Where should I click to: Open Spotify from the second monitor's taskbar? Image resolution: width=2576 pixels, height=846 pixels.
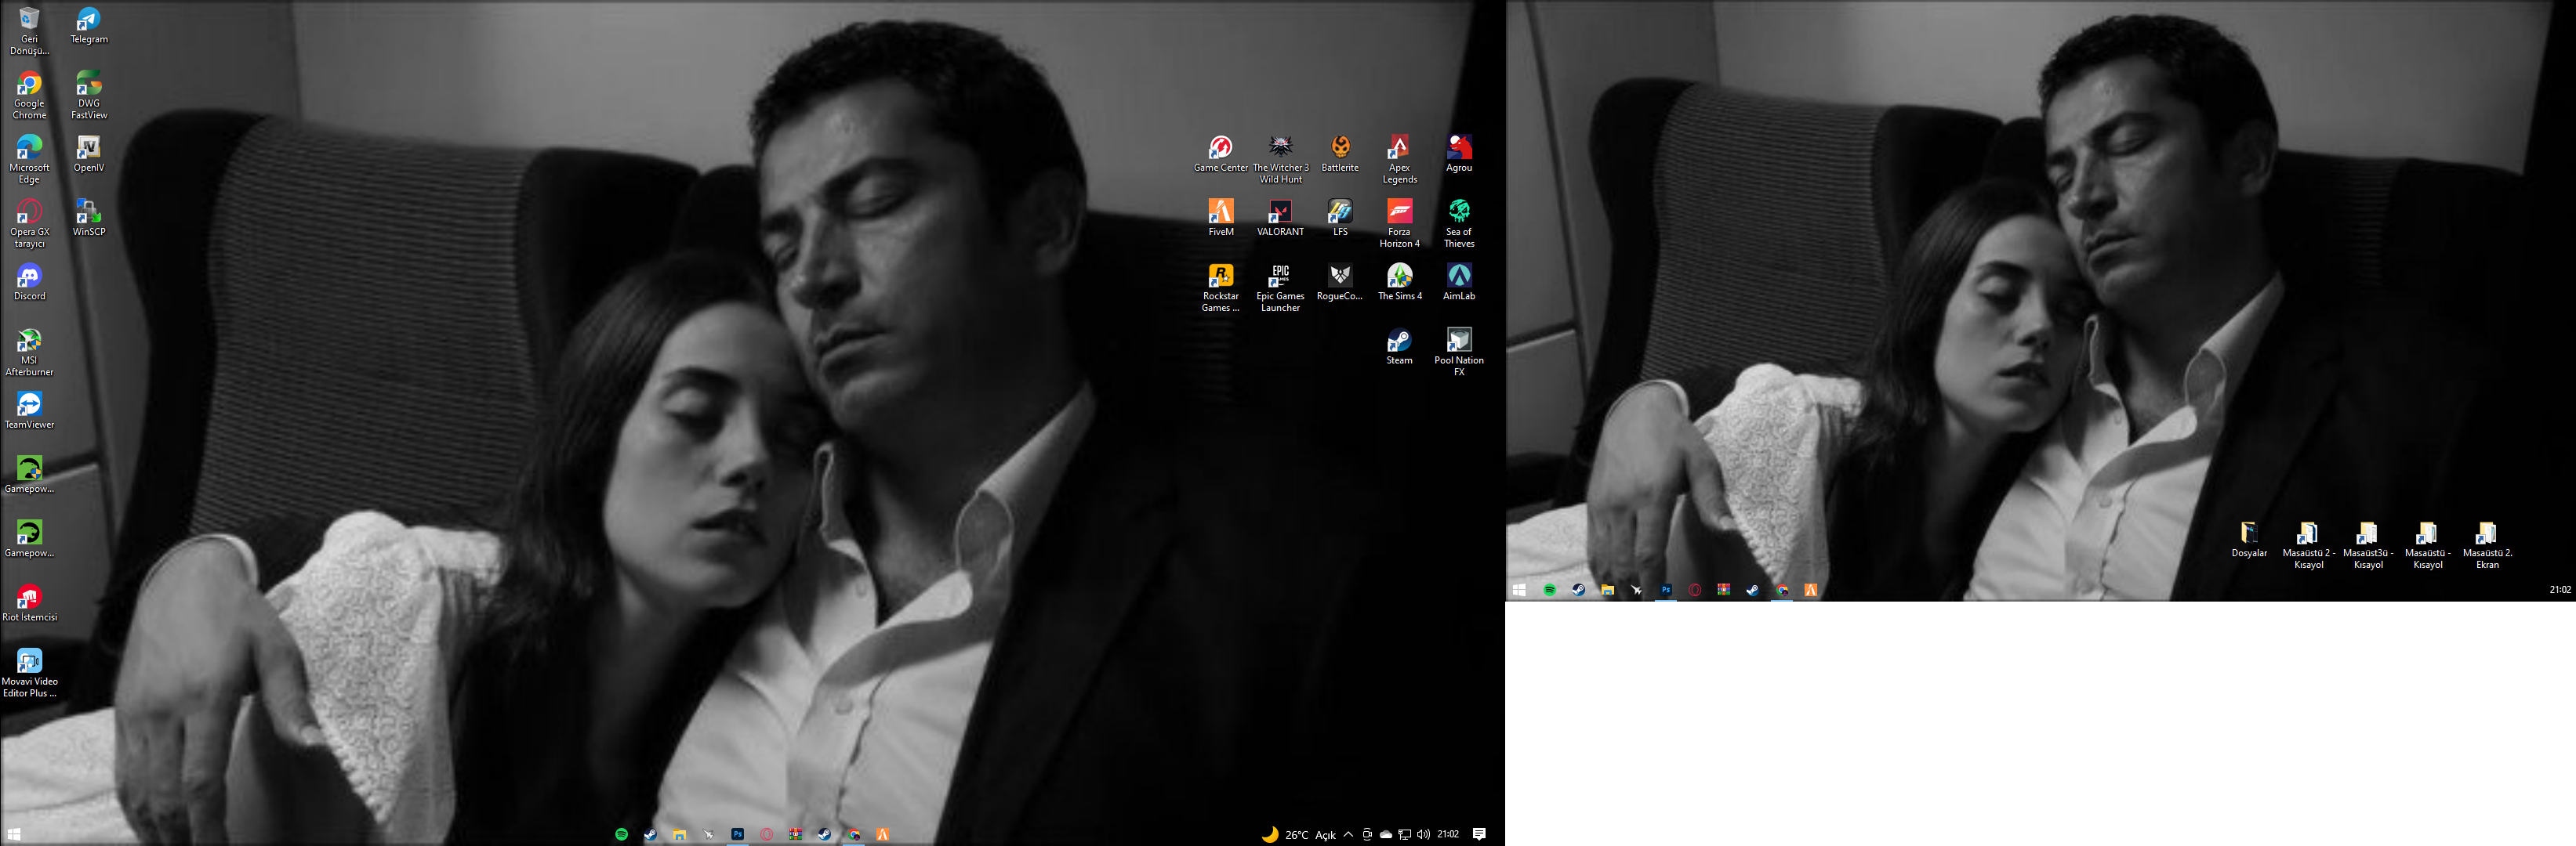pyautogui.click(x=1549, y=591)
